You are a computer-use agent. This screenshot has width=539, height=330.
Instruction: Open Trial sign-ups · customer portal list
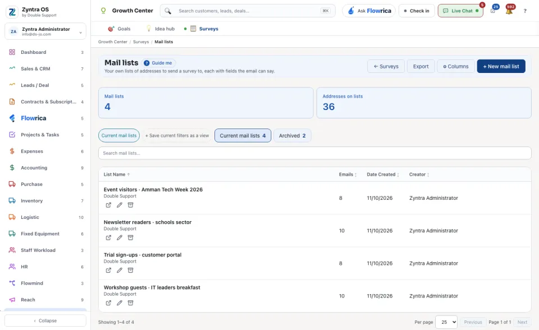pyautogui.click(x=142, y=255)
